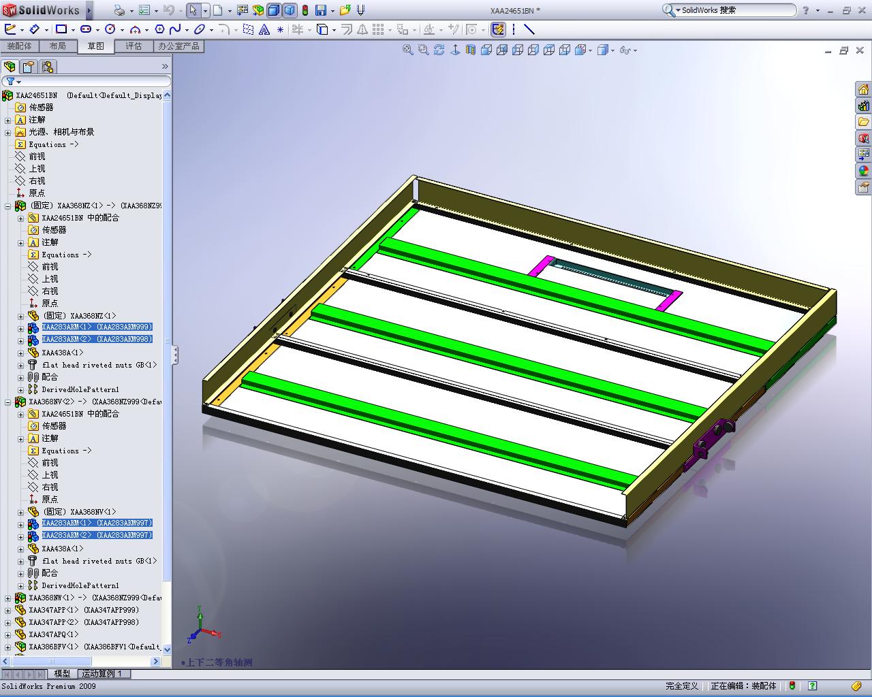Click the Section View icon
Screen dimensions: 872x697
click(x=470, y=50)
